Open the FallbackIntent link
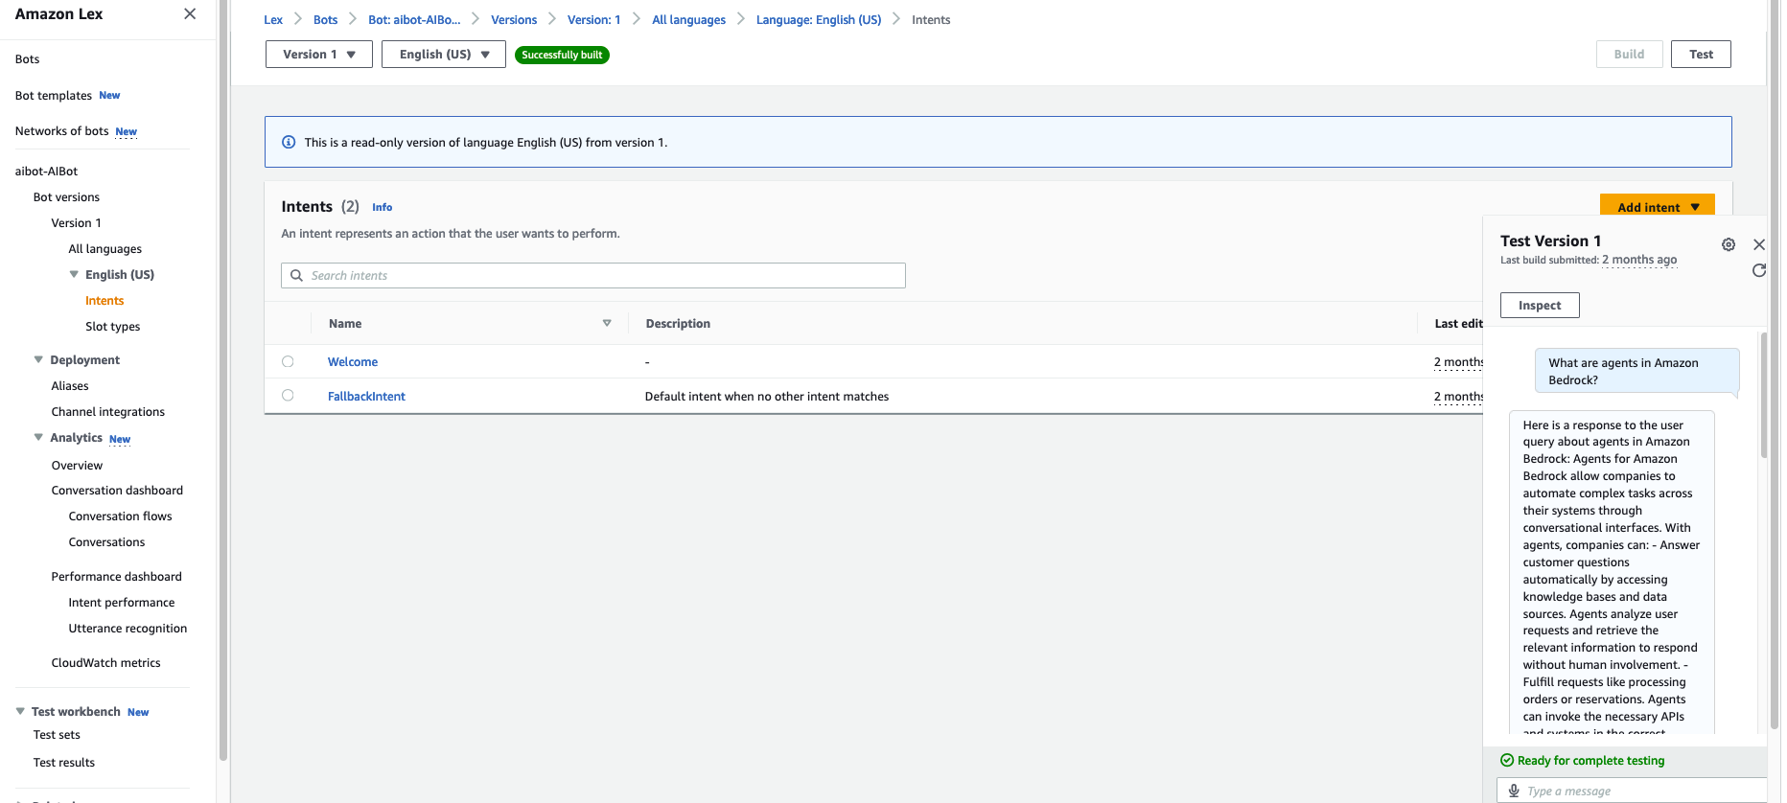Viewport: 1787px width, 803px height. coord(366,397)
